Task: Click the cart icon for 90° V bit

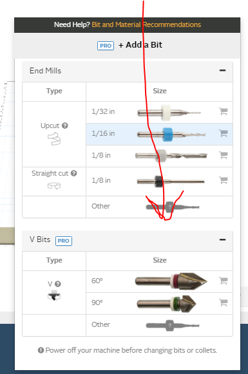Action: 223,303
